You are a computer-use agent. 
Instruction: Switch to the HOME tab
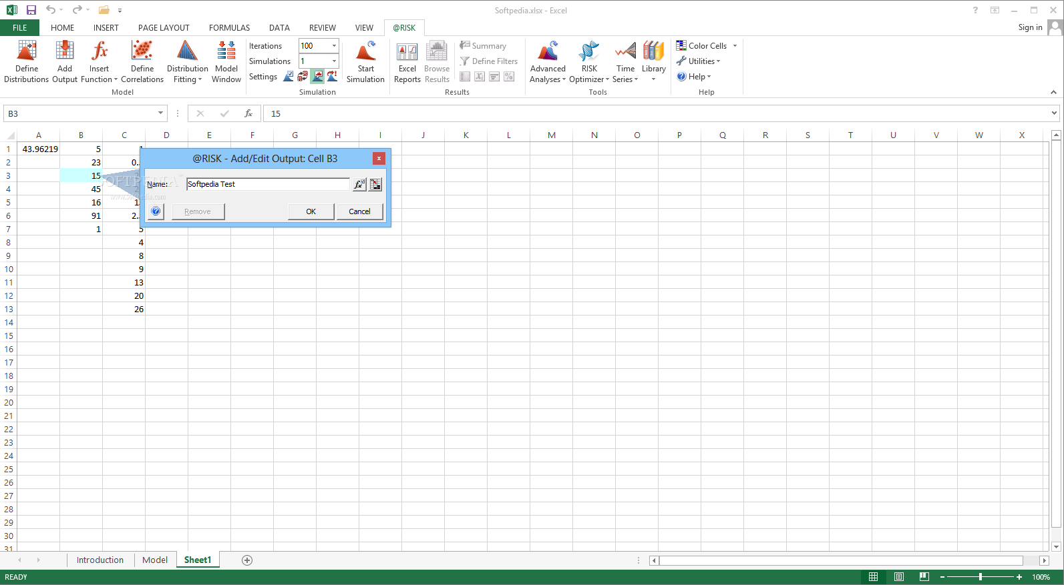[62, 27]
